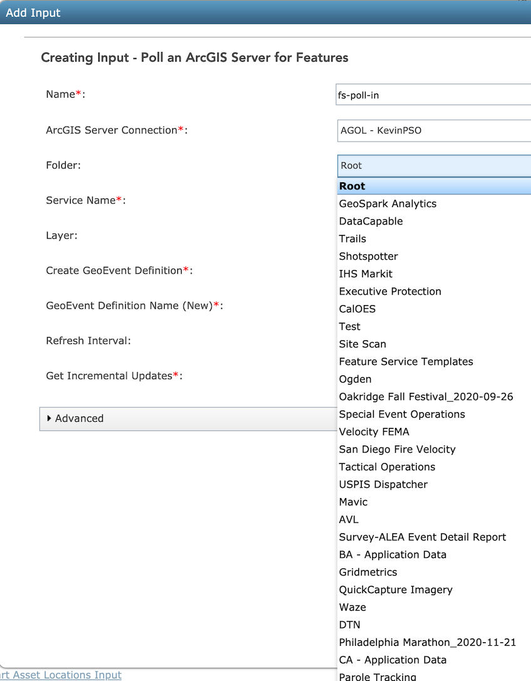Viewport: 531px width, 681px height.
Task: Choose the DTN folder
Action: pos(434,625)
